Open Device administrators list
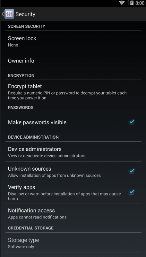This screenshot has width=146, height=257. point(73,152)
